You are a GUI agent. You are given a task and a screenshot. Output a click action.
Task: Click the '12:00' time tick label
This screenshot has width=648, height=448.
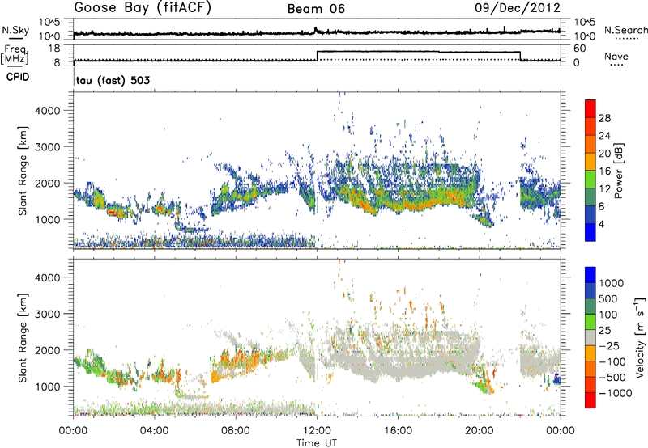click(x=317, y=431)
